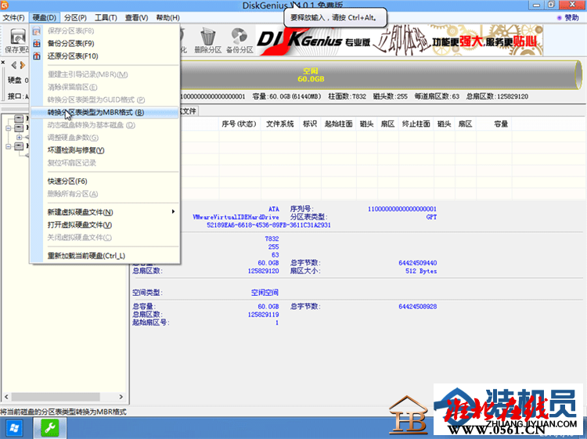This screenshot has height=439, width=587.
Task: Click the 64424508928 total bytes value
Action: pos(418,307)
